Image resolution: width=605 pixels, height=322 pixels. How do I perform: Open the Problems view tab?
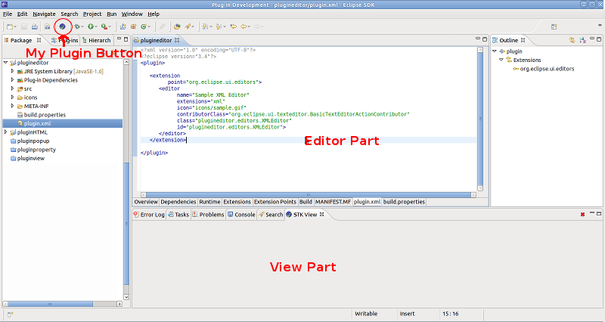(x=208, y=215)
